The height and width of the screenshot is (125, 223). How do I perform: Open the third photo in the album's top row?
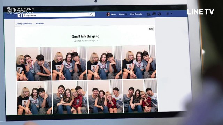(x=104, y=62)
